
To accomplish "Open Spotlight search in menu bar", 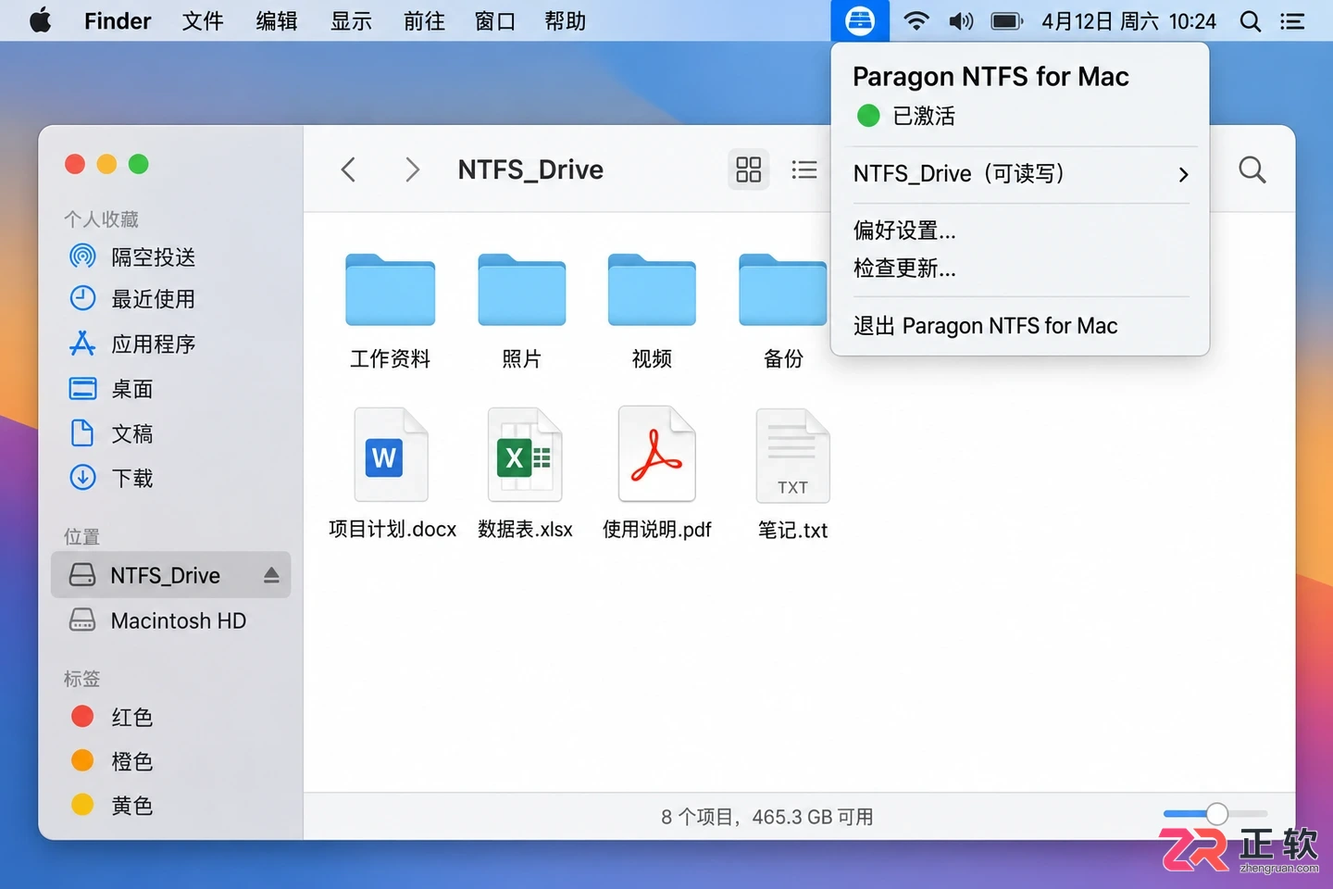I will pyautogui.click(x=1250, y=20).
